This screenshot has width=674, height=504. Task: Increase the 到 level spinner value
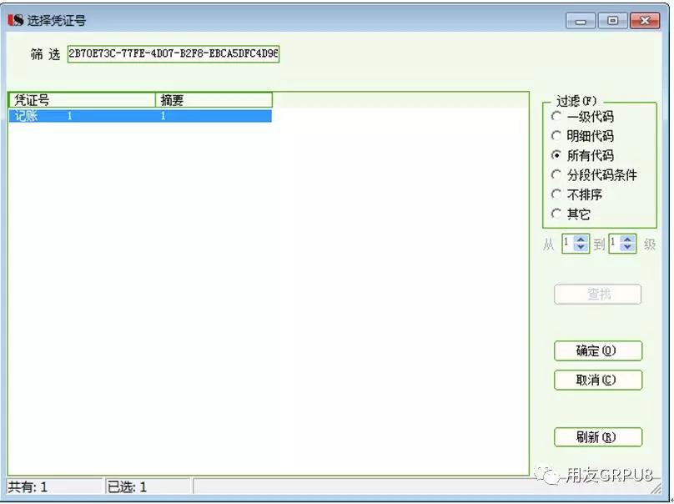coord(628,240)
